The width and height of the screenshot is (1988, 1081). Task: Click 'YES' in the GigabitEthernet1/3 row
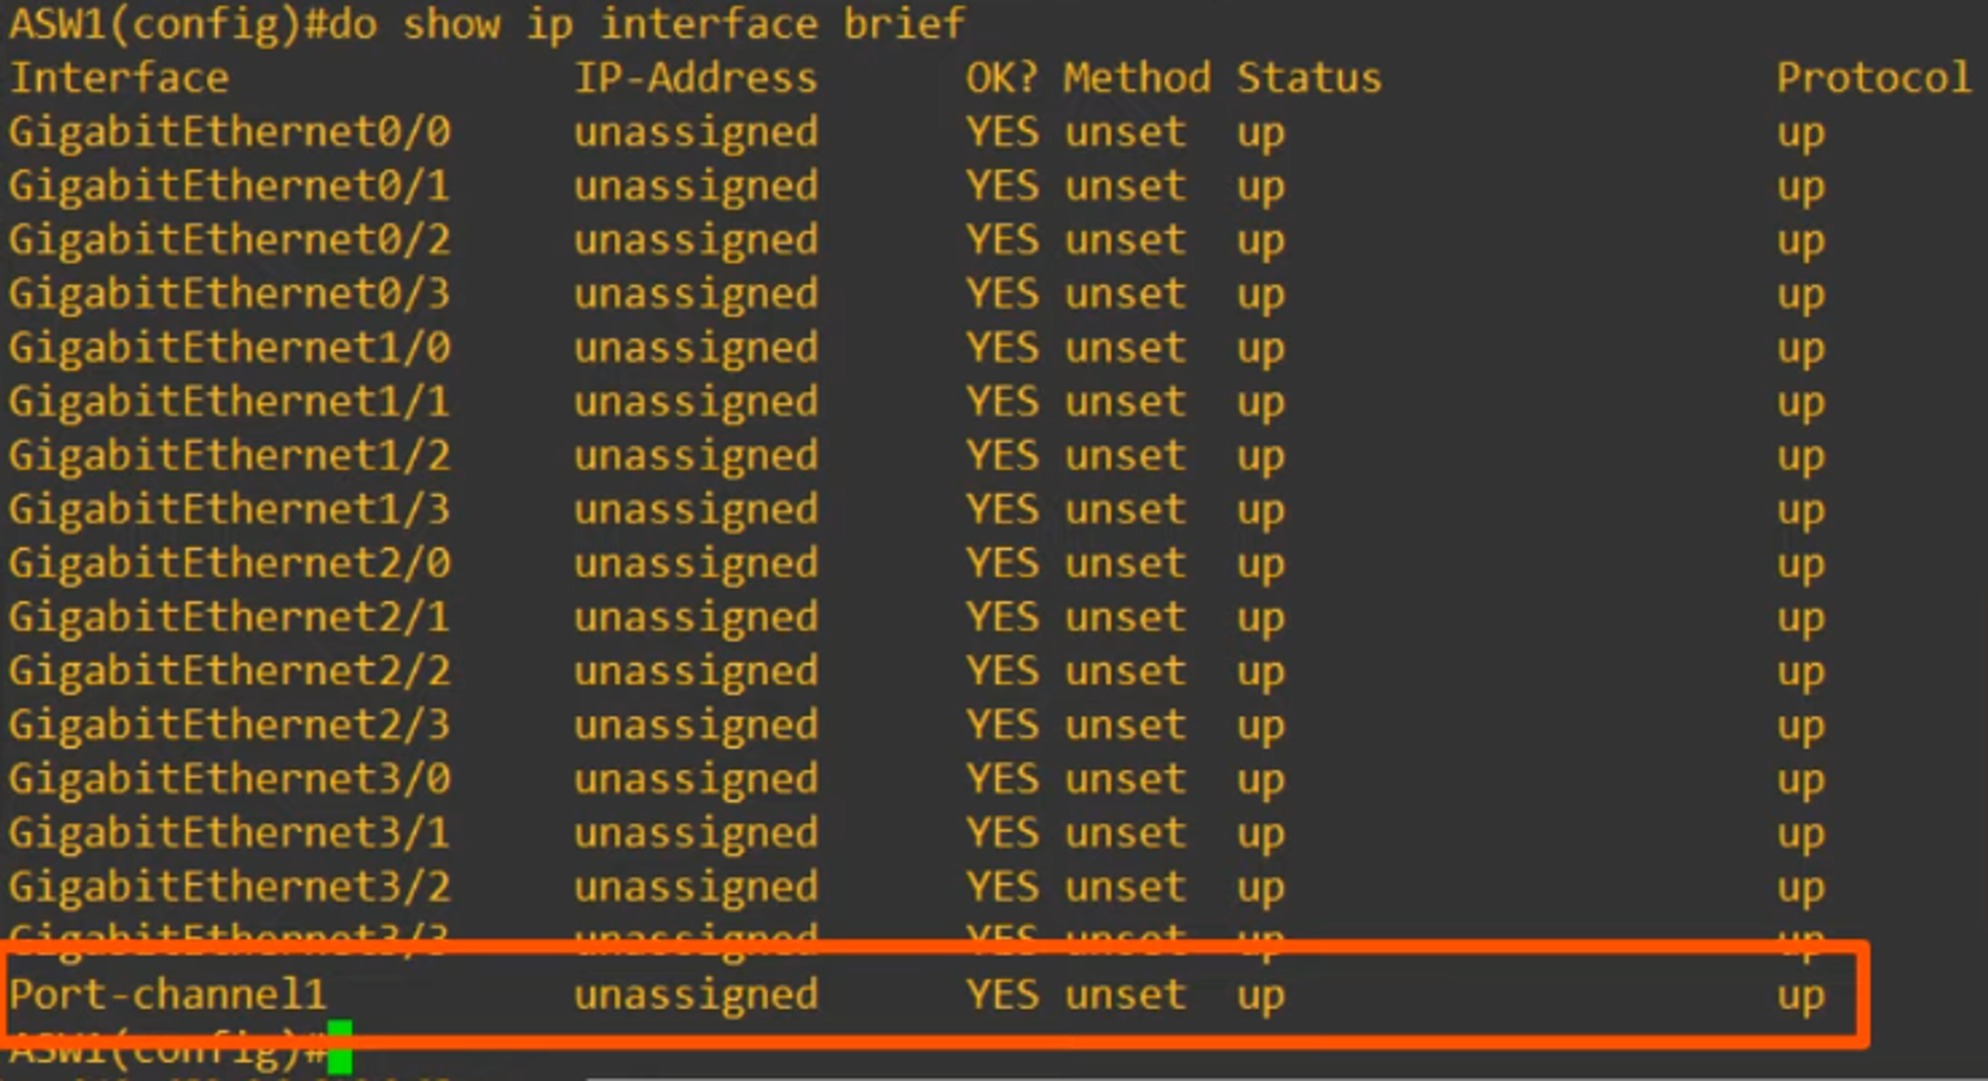click(1002, 510)
